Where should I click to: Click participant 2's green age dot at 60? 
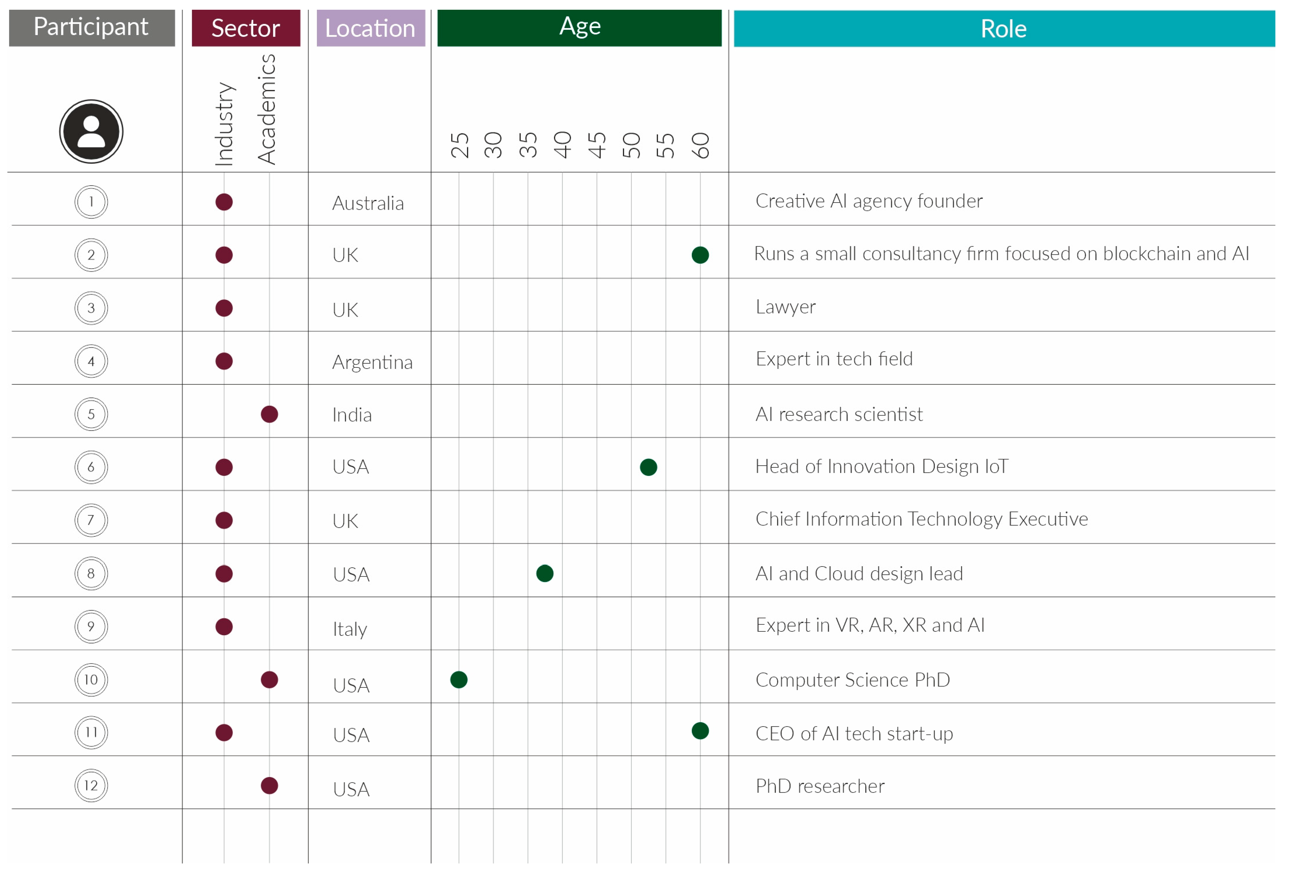(700, 254)
